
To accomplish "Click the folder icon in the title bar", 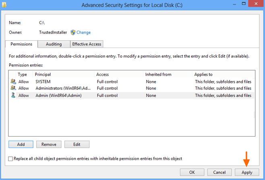I will 4,4.
